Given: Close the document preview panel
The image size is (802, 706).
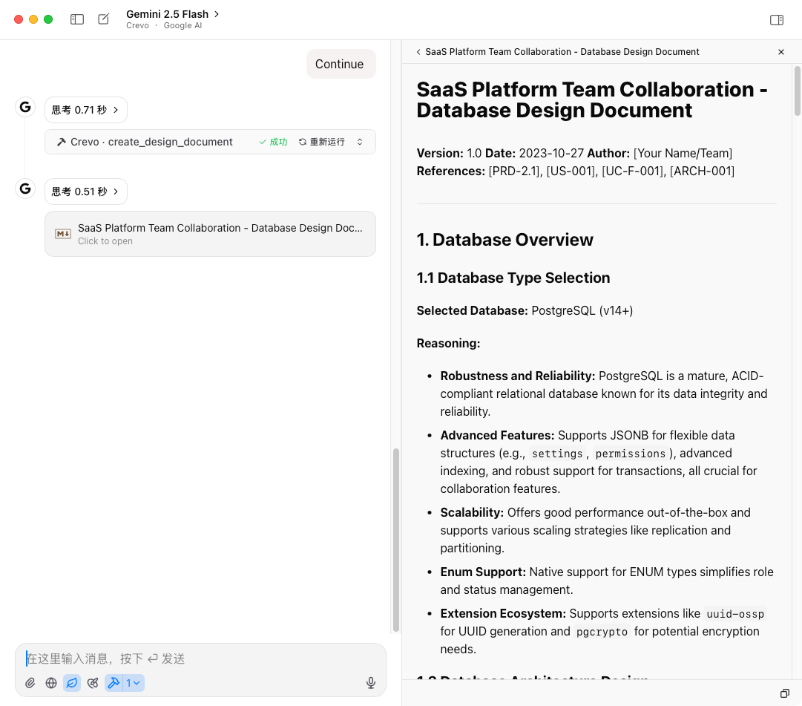Looking at the screenshot, I should [x=781, y=52].
